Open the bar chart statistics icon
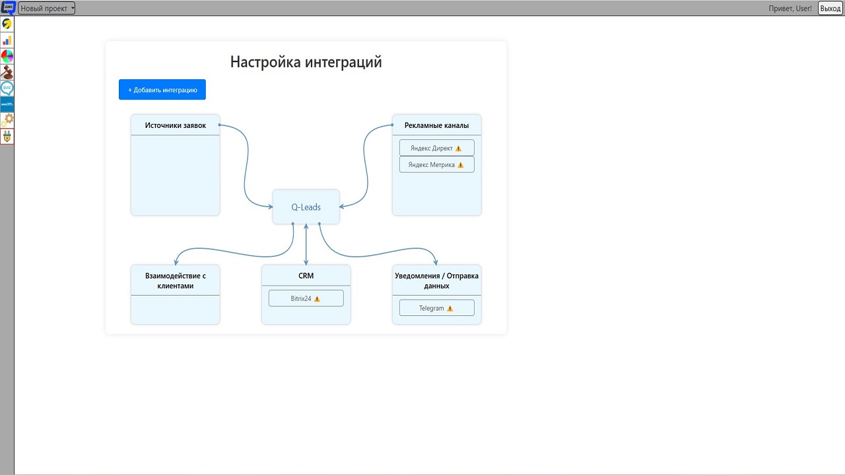This screenshot has width=845, height=475. 7,40
